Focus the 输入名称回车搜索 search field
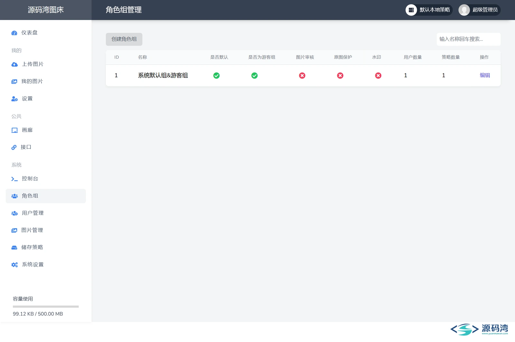This screenshot has width=515, height=342. [x=469, y=39]
